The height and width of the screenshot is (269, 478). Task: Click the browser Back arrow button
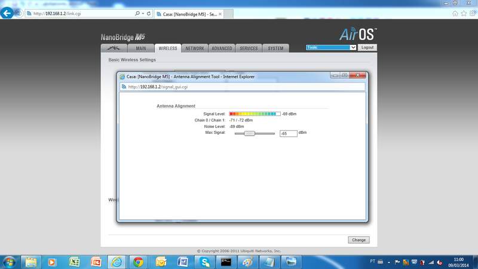[x=7, y=13]
